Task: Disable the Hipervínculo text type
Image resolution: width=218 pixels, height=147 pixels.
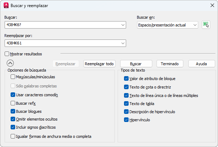Action: [126, 120]
